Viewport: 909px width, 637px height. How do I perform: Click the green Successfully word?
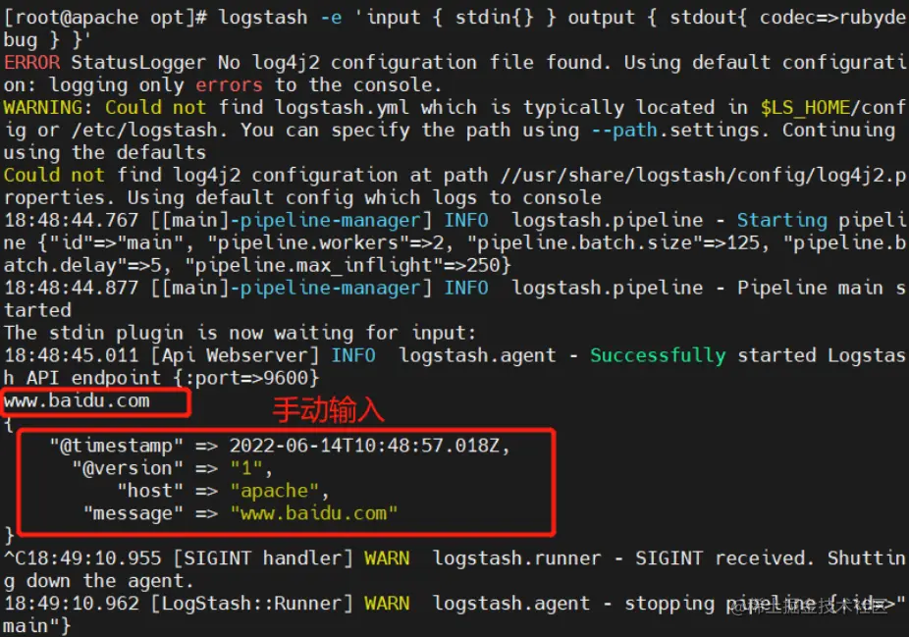658,356
